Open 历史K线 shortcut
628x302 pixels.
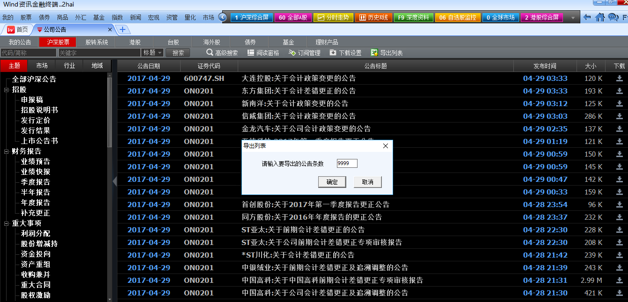(x=373, y=18)
